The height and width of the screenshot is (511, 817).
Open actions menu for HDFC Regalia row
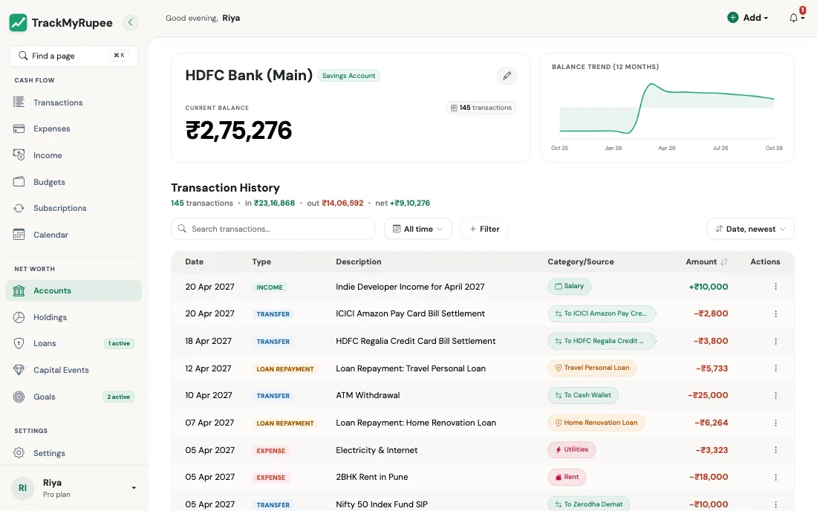coord(775,341)
